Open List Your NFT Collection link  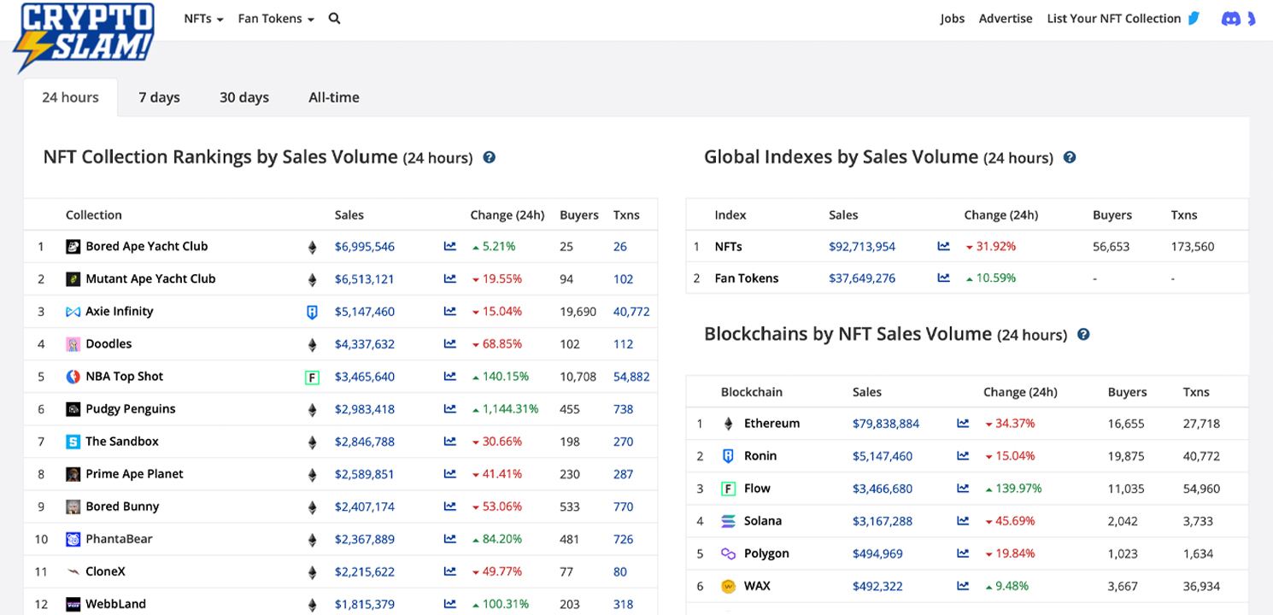pyautogui.click(x=1114, y=18)
